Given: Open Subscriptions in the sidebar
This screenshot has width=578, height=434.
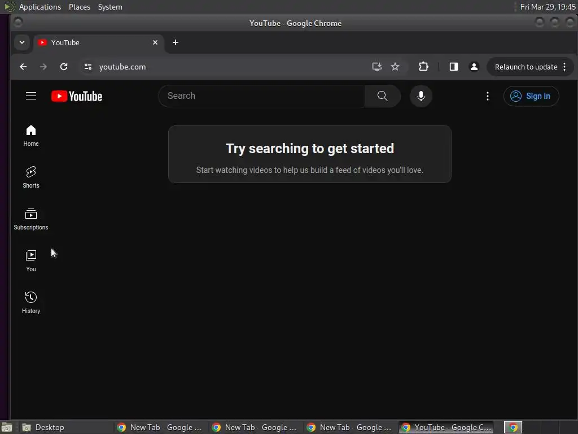Looking at the screenshot, I should tap(31, 219).
